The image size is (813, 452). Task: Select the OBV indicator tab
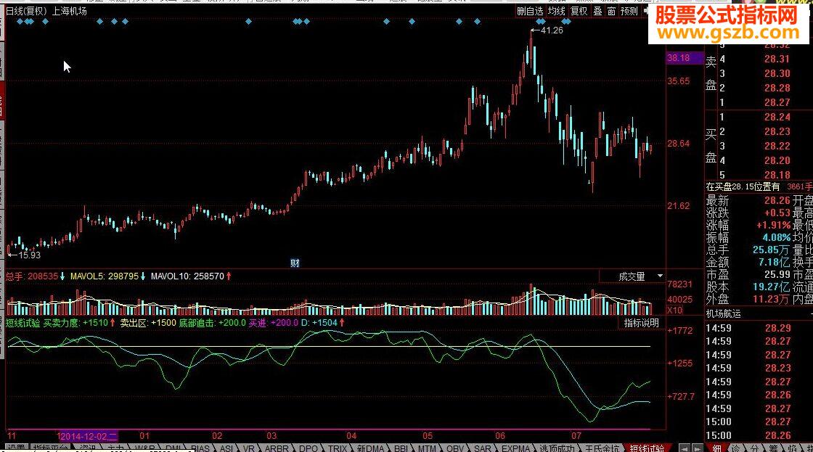point(454,448)
